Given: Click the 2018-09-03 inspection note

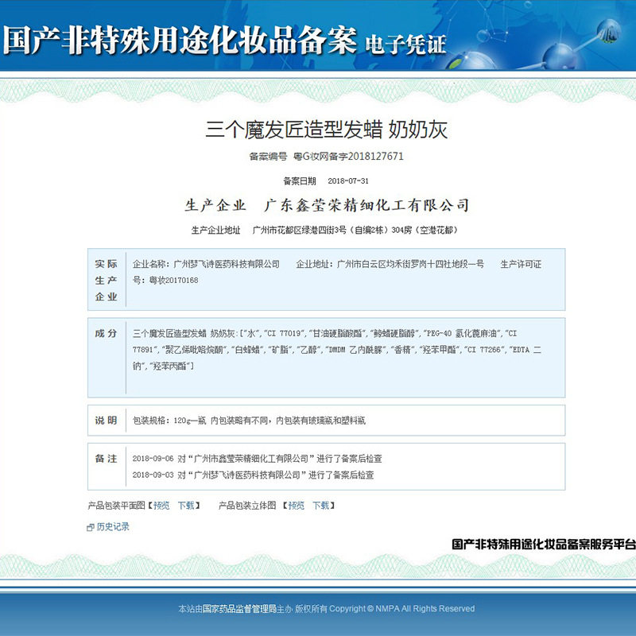Looking at the screenshot, I should coord(253,475).
